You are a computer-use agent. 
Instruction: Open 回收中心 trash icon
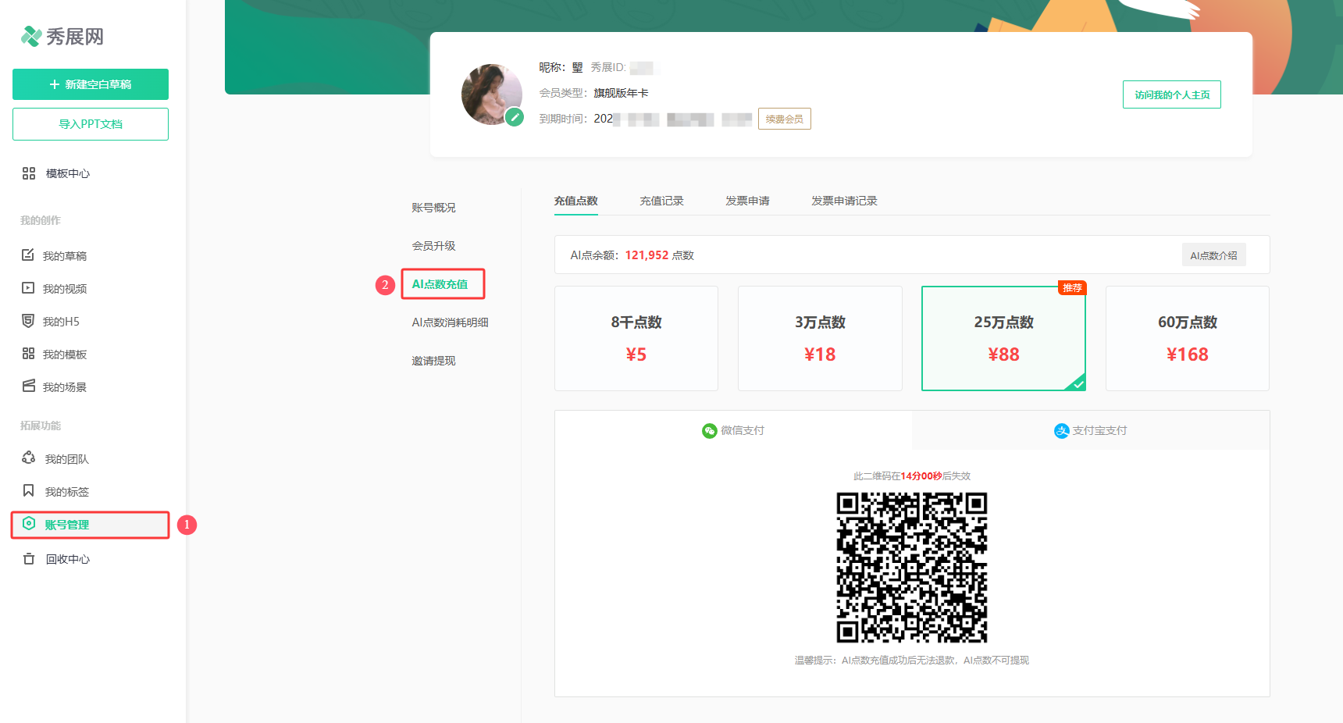coord(29,559)
